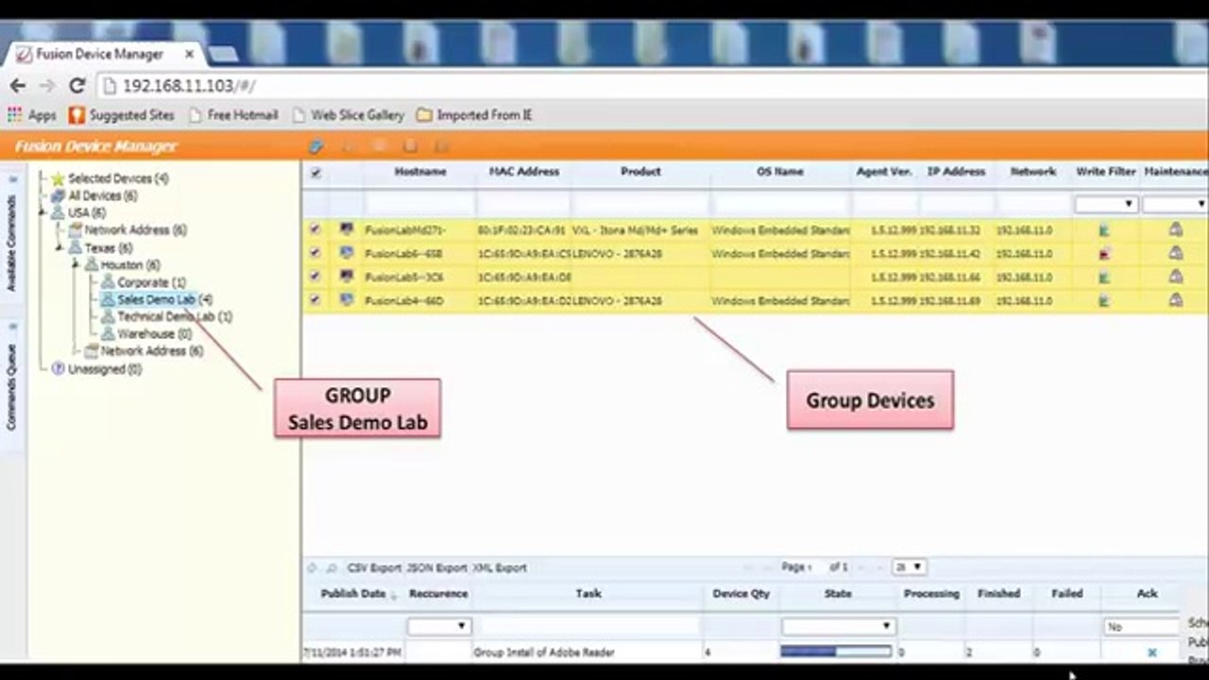Sort the table by IP Address column
This screenshot has height=680, width=1209.
pos(956,172)
